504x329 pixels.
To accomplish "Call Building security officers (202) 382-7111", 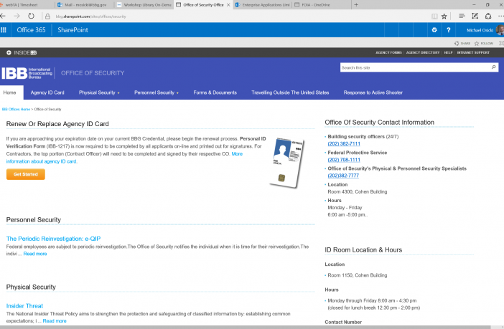I will click(344, 144).
